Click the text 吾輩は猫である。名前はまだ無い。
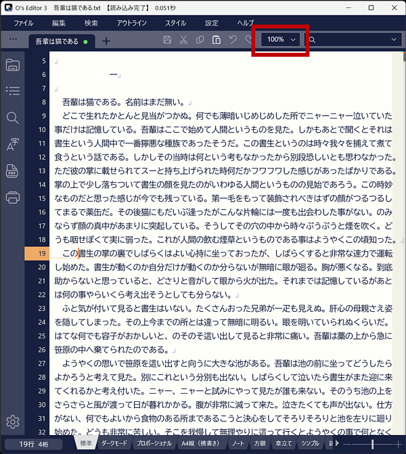 [x=124, y=102]
